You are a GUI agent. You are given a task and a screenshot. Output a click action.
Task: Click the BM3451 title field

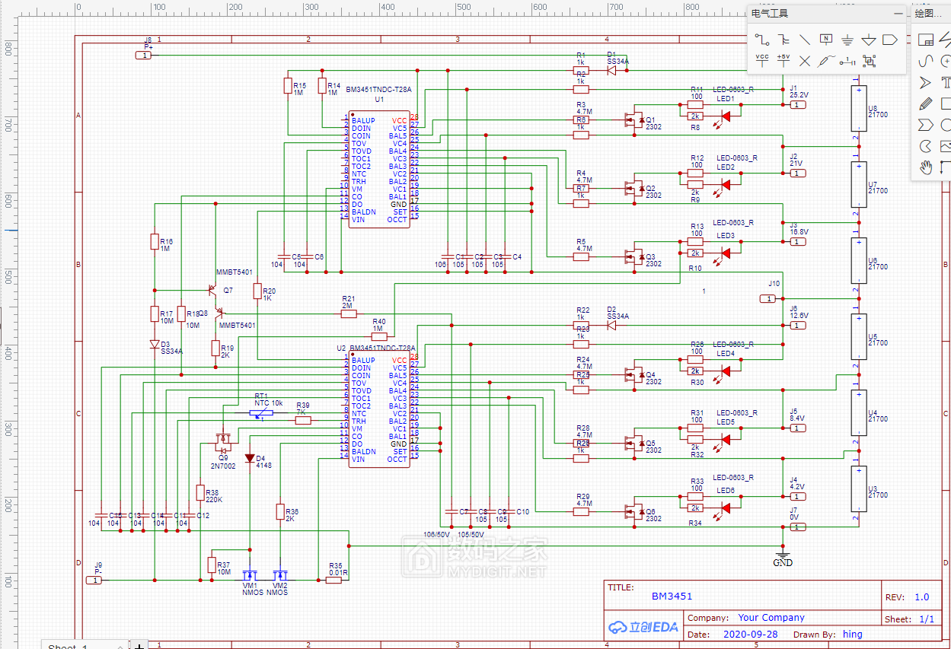tap(672, 596)
